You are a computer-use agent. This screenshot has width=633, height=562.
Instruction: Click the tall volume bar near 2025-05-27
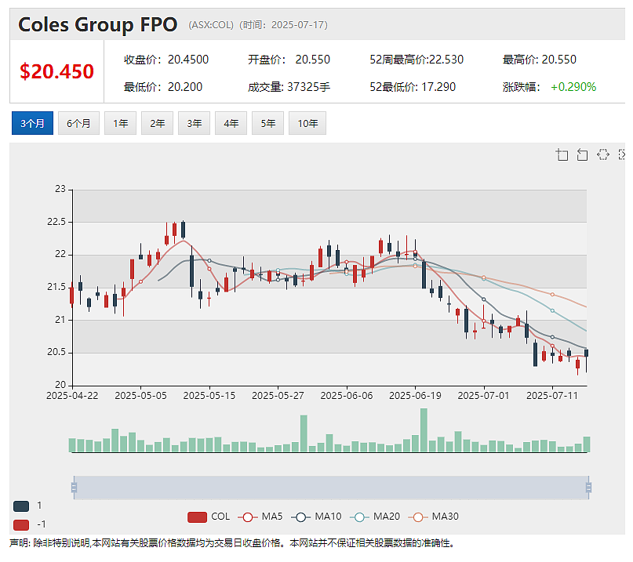pos(304,433)
